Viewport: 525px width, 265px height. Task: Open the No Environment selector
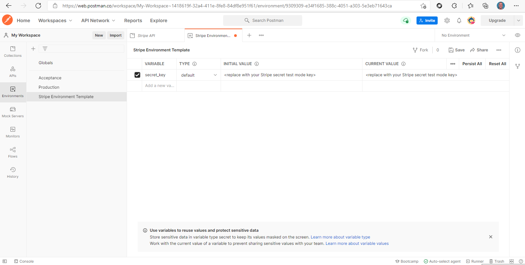coord(470,35)
